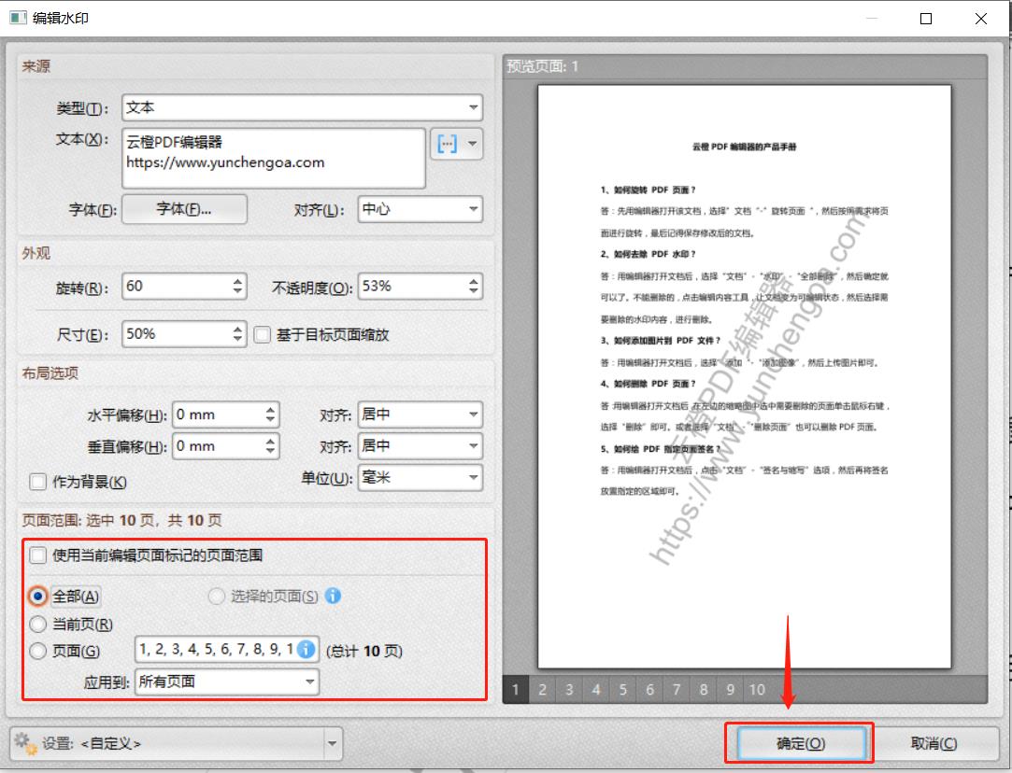Open horizontal offset 对齐 居中 dropdown

[420, 415]
